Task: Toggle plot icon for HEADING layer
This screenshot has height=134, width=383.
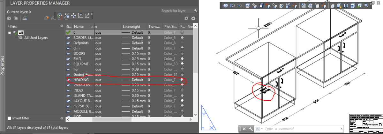Action: point(182,80)
